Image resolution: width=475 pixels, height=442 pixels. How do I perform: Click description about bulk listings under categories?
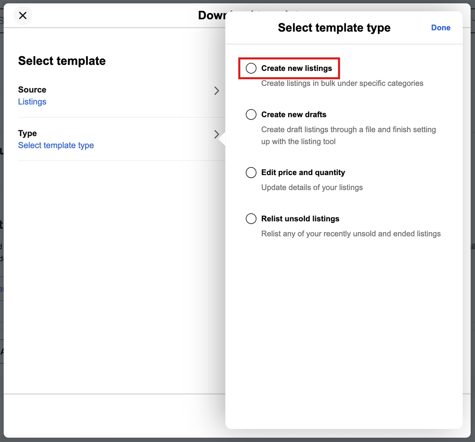[x=342, y=83]
